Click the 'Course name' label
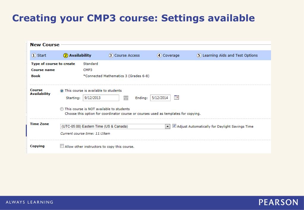The height and width of the screenshot is (210, 304). coord(43,70)
